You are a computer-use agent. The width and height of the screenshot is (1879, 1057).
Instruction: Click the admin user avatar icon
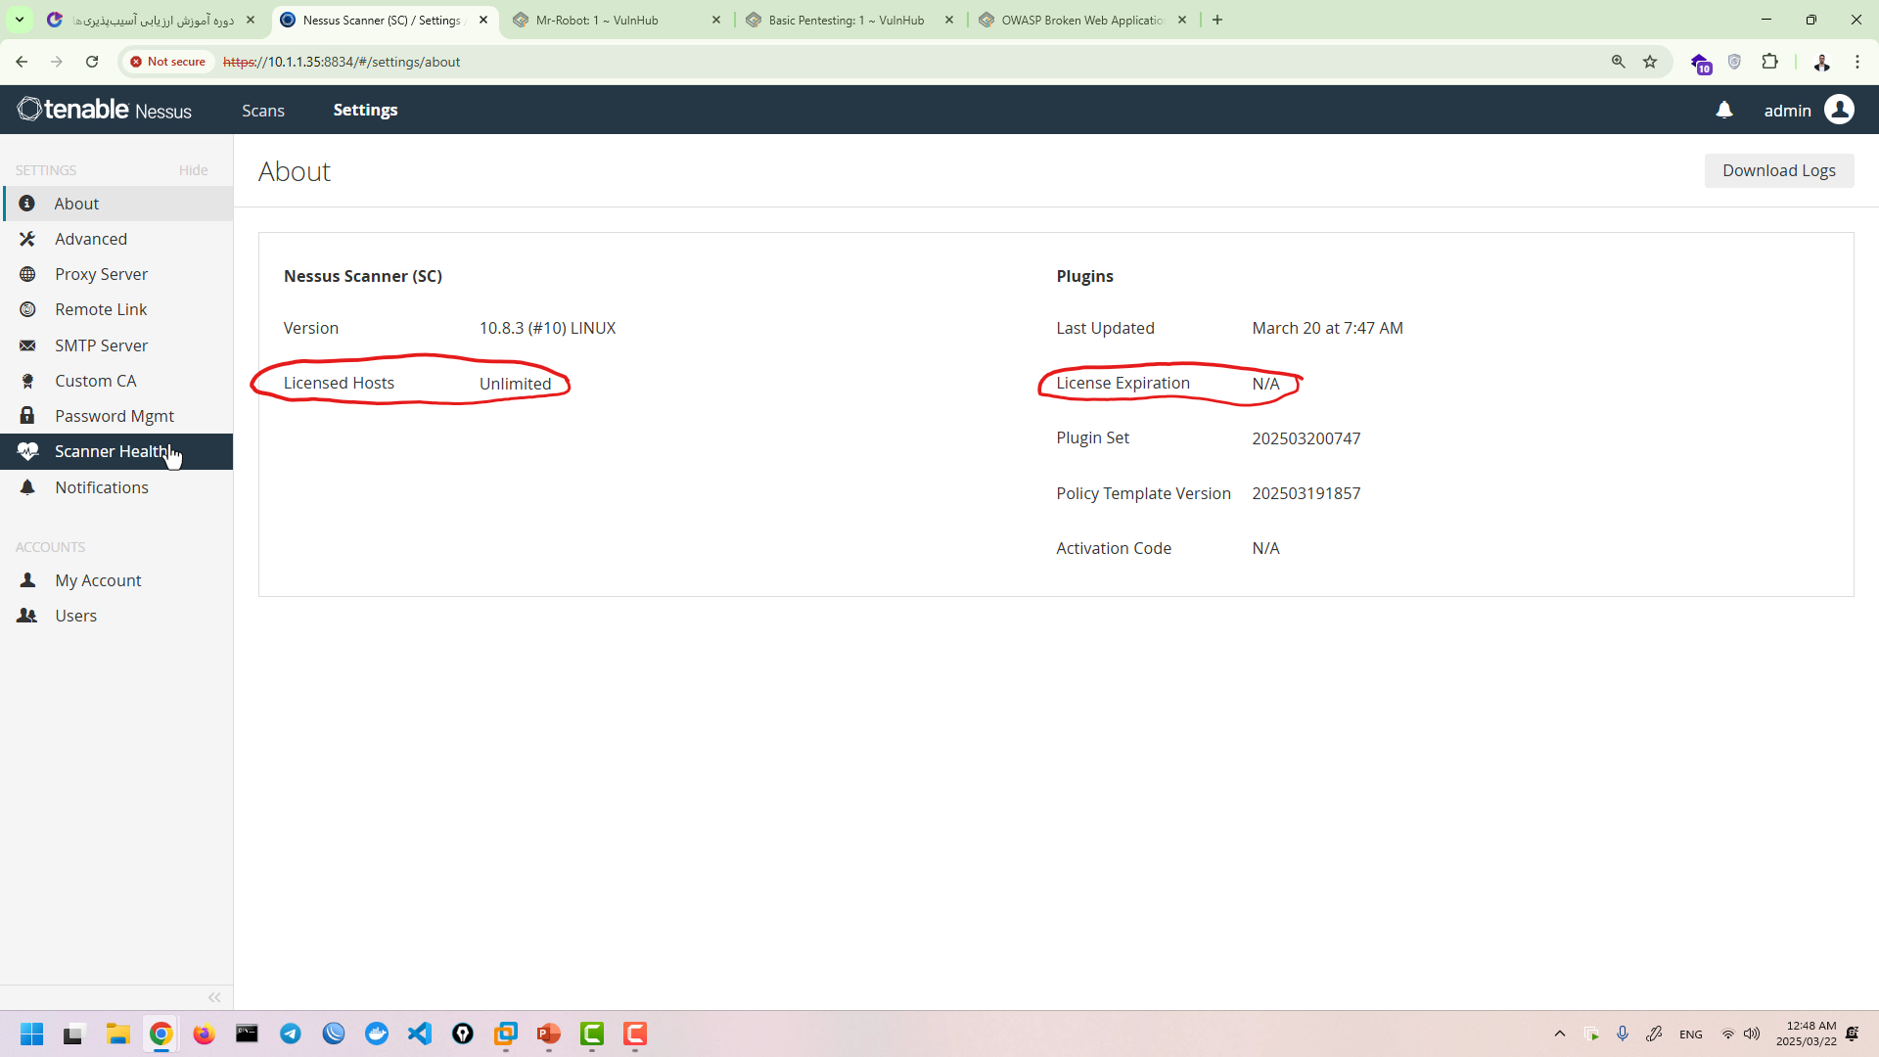[x=1839, y=110]
